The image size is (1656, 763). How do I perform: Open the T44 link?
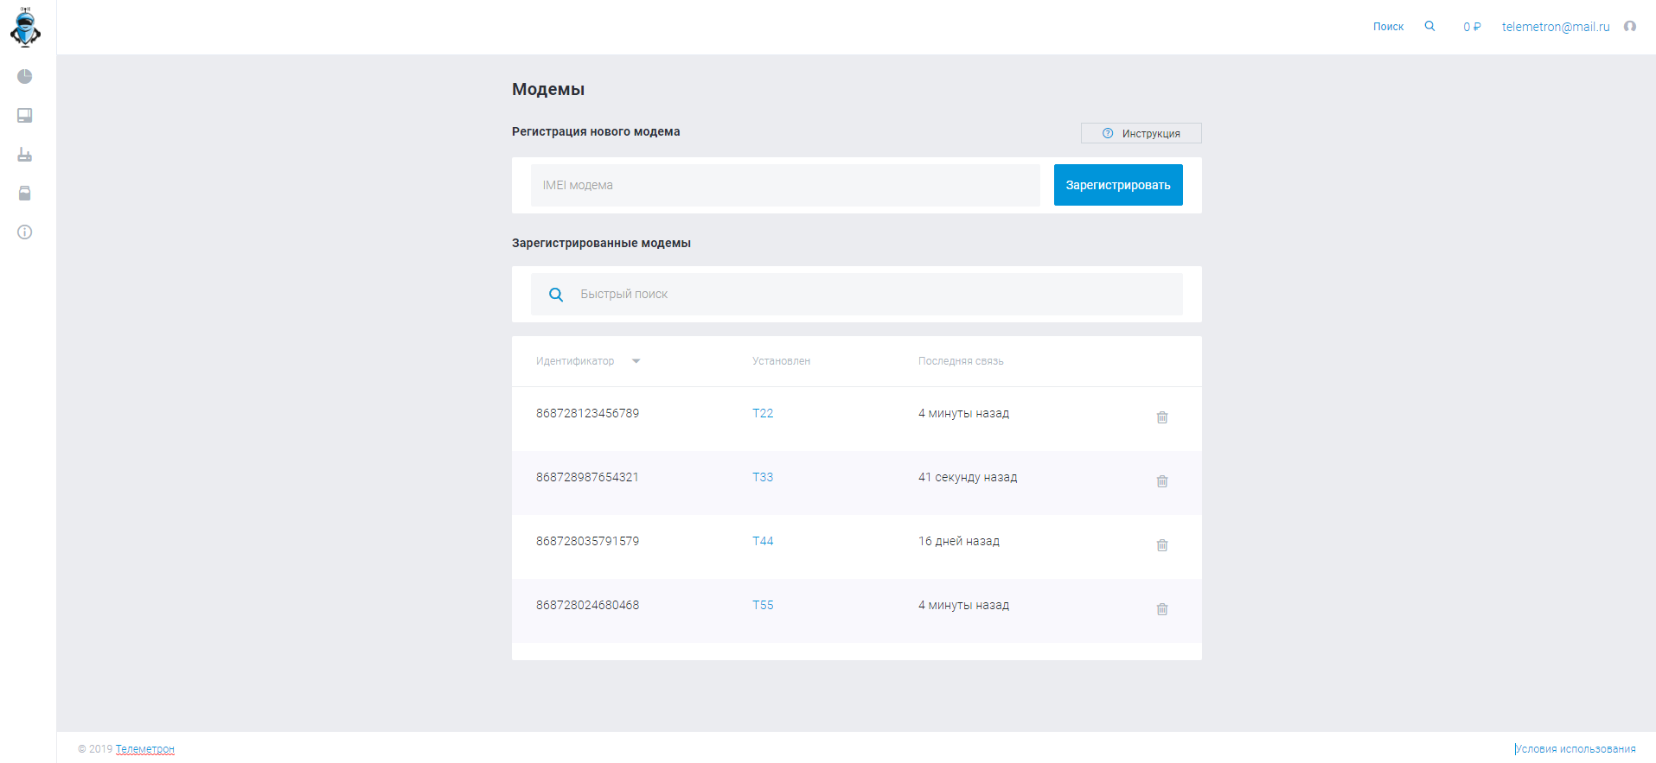[x=763, y=541]
